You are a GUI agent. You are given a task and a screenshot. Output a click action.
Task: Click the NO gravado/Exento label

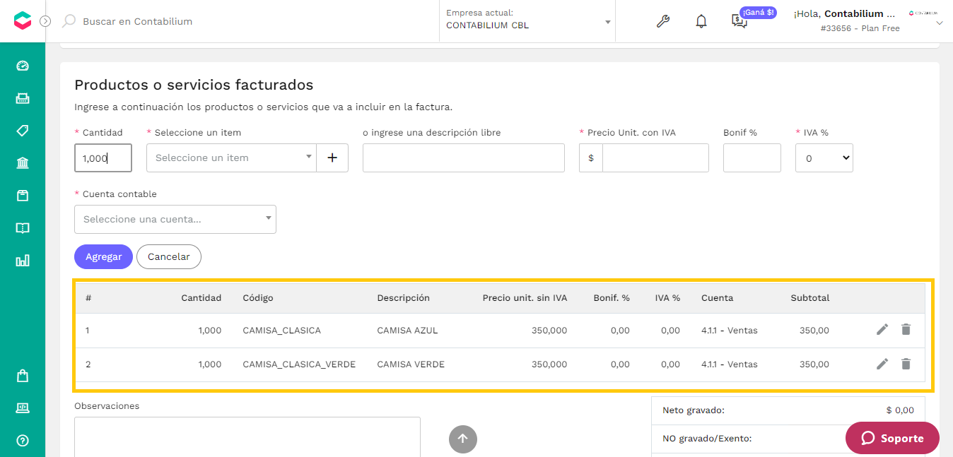pyautogui.click(x=707, y=439)
